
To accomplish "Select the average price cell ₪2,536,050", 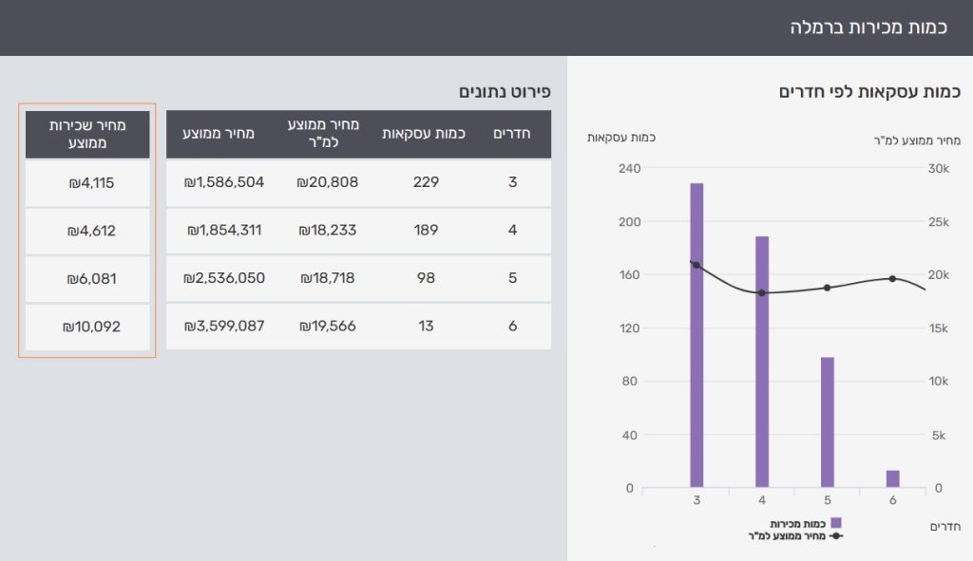I will point(224,278).
